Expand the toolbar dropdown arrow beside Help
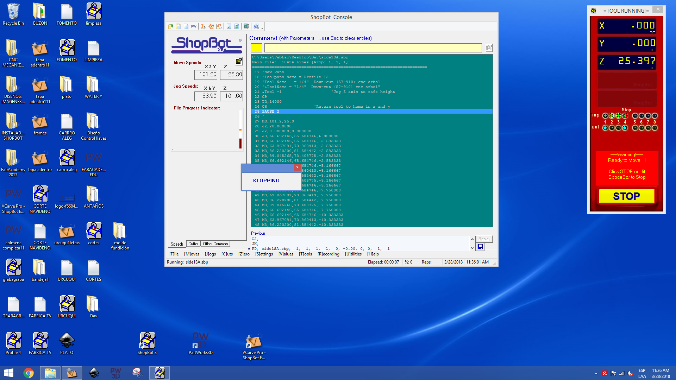Screen dimensions: 676x380 point(262,28)
